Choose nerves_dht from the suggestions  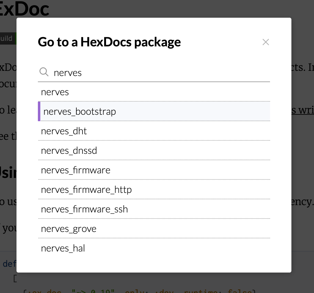click(x=64, y=131)
